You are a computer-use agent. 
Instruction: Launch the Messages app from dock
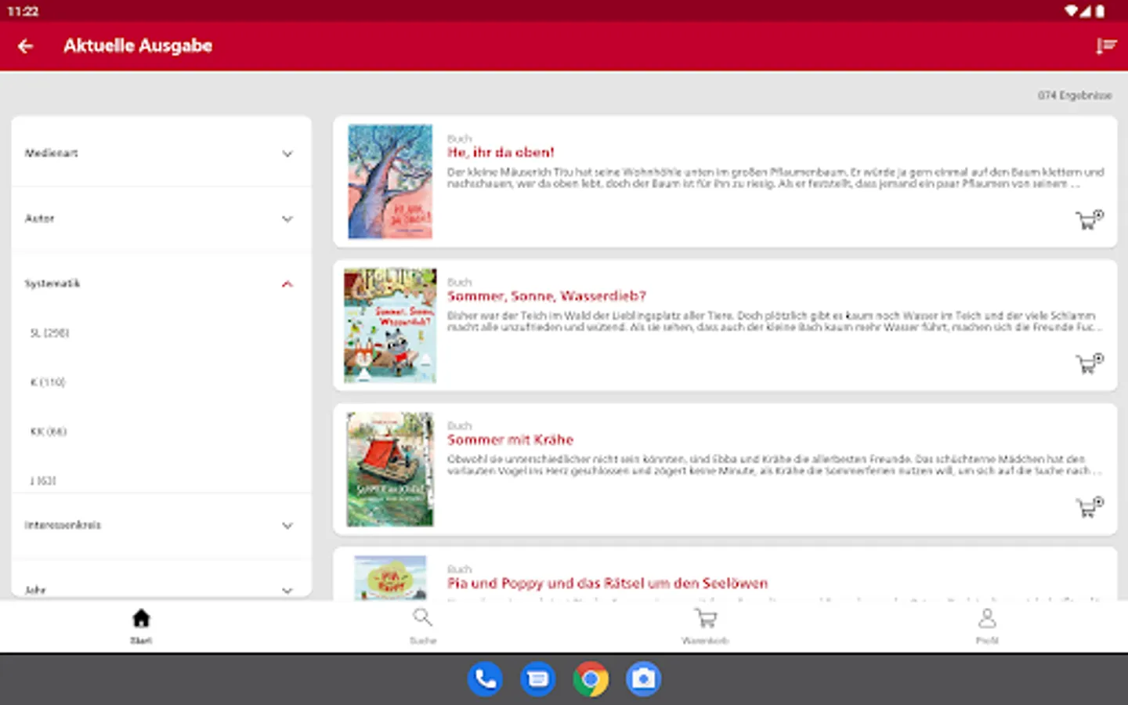click(538, 679)
